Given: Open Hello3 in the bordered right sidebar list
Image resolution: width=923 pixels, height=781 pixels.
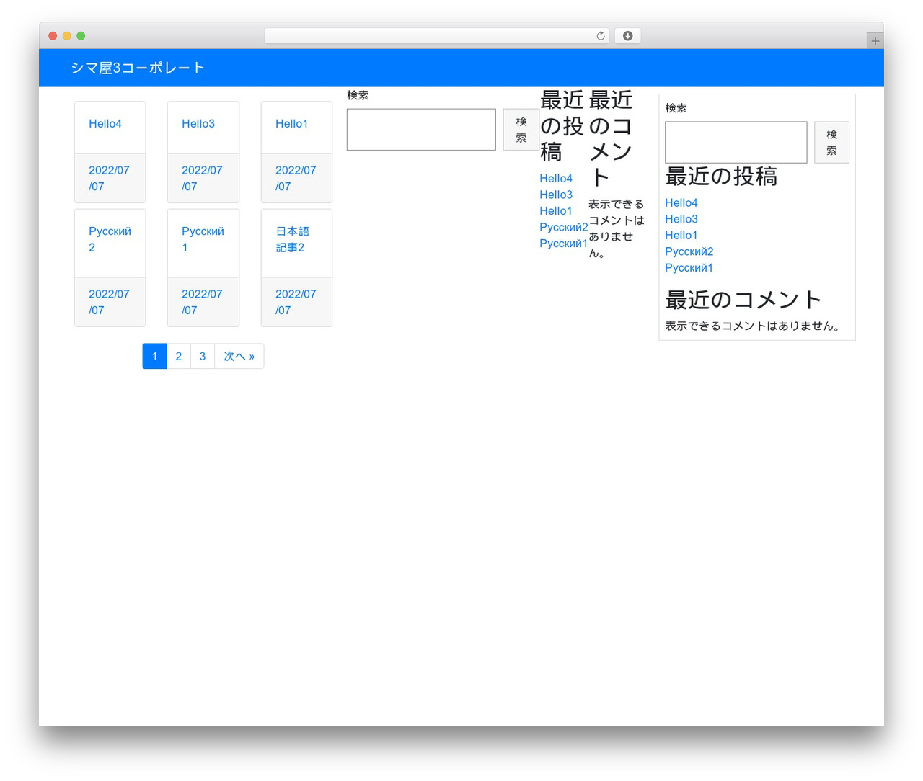Looking at the screenshot, I should [681, 219].
